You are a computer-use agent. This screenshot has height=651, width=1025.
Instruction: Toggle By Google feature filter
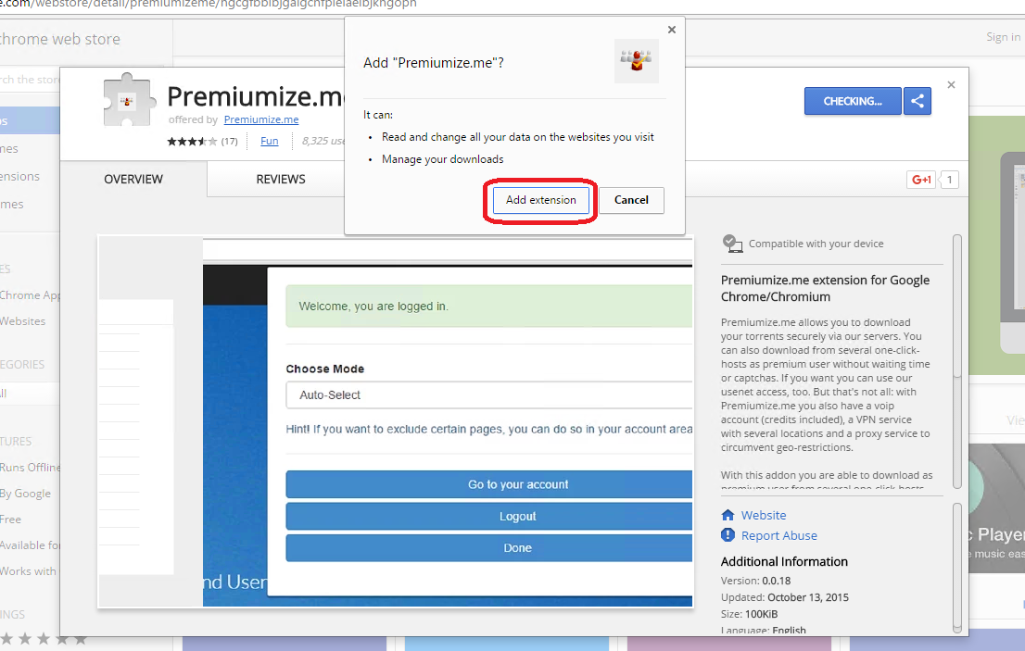25,494
